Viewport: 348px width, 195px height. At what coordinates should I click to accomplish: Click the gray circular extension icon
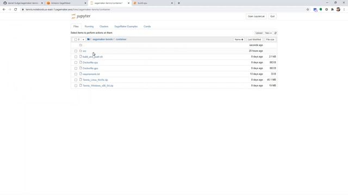(326, 10)
